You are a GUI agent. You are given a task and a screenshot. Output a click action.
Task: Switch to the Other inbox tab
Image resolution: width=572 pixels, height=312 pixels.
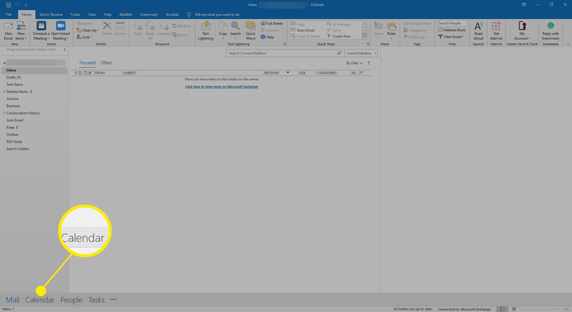pos(106,63)
